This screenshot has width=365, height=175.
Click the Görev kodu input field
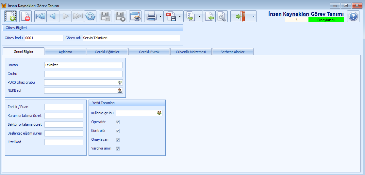[44, 38]
